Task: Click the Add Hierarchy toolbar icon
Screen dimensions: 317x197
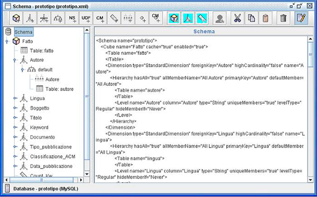Action: (58, 18)
